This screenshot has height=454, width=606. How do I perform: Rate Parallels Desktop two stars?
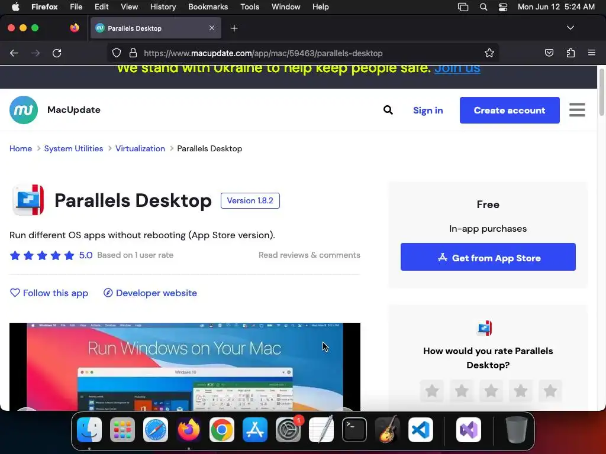click(462, 391)
